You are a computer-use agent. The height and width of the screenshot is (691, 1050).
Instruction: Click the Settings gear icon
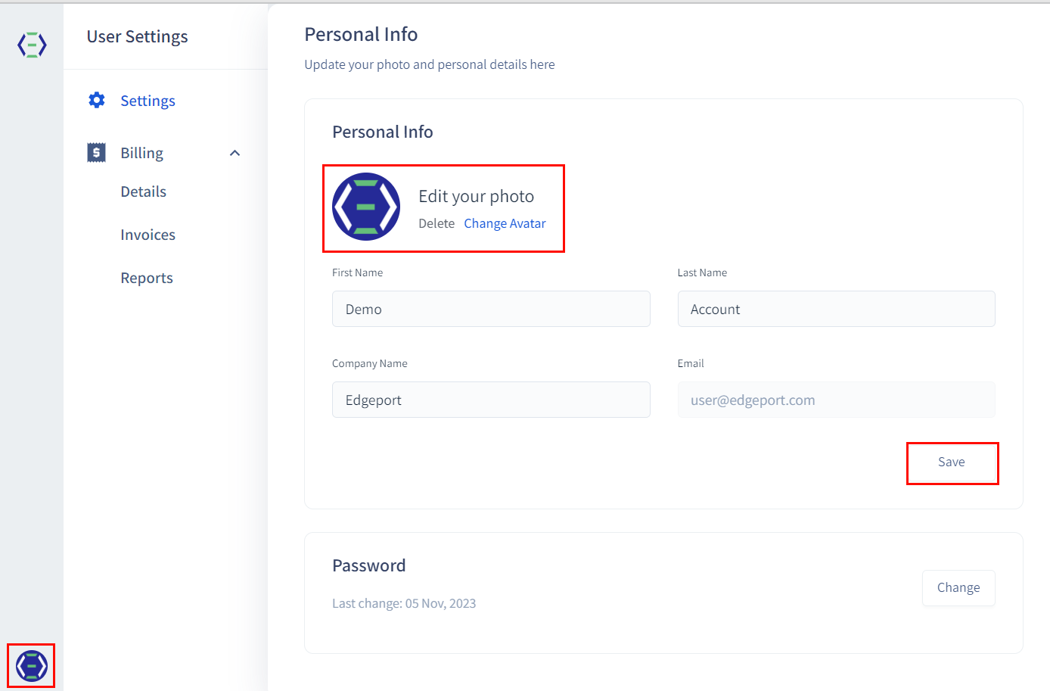[x=97, y=100]
